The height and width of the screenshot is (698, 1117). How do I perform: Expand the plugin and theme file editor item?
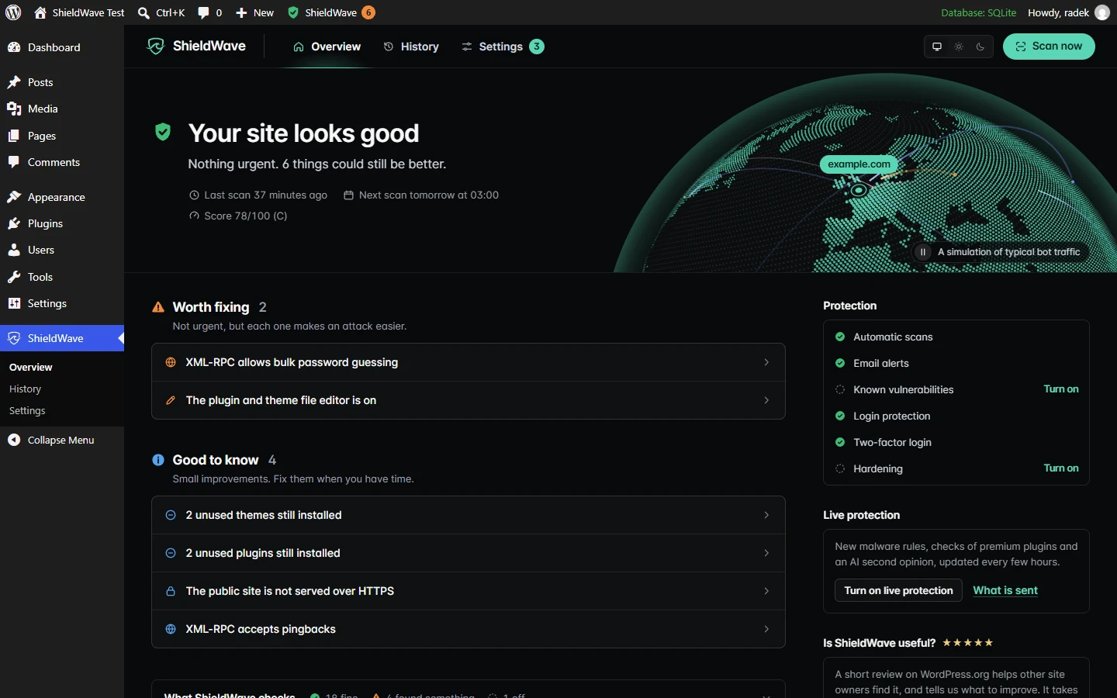pyautogui.click(x=469, y=400)
